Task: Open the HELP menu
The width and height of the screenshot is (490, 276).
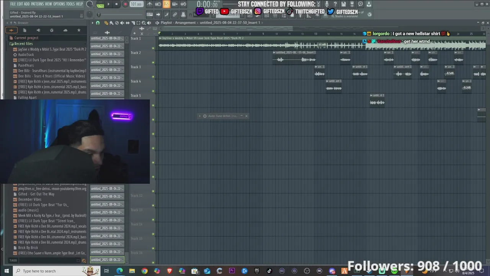Action: [x=79, y=4]
